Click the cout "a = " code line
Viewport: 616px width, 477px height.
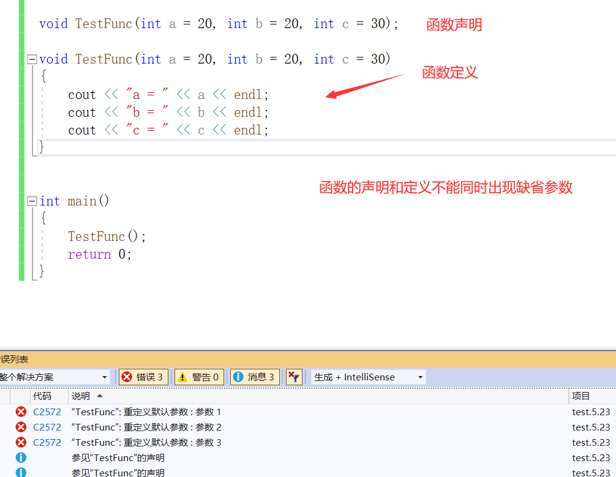168,95
